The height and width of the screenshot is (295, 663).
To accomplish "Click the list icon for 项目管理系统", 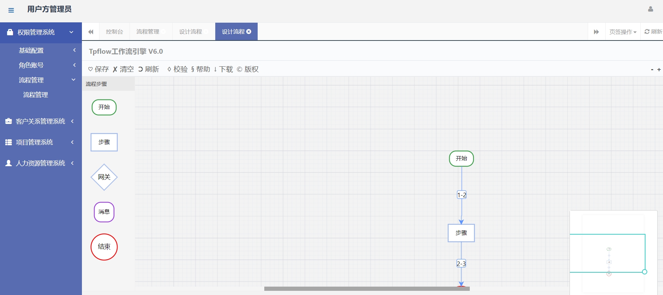I will pos(9,142).
